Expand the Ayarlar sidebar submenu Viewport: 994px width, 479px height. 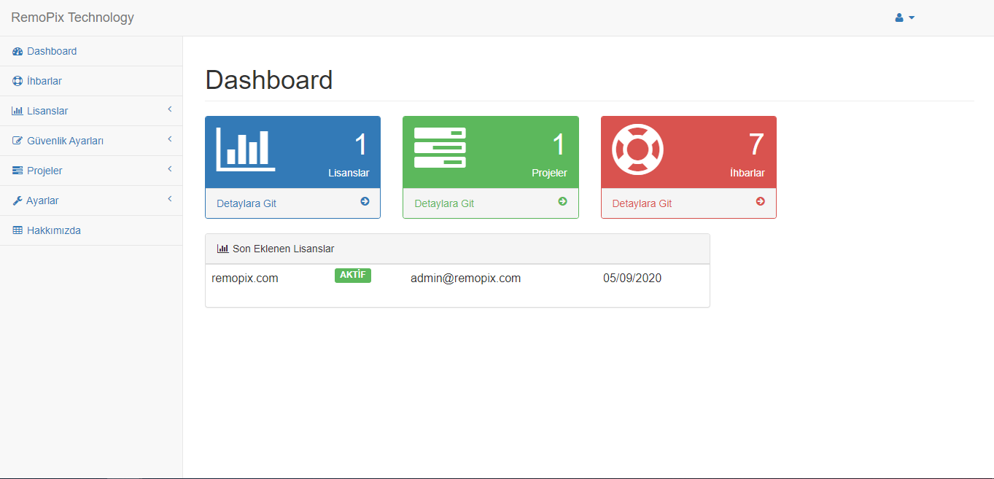[169, 200]
